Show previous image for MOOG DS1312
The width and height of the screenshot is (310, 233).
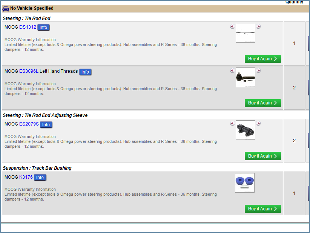coord(232,26)
